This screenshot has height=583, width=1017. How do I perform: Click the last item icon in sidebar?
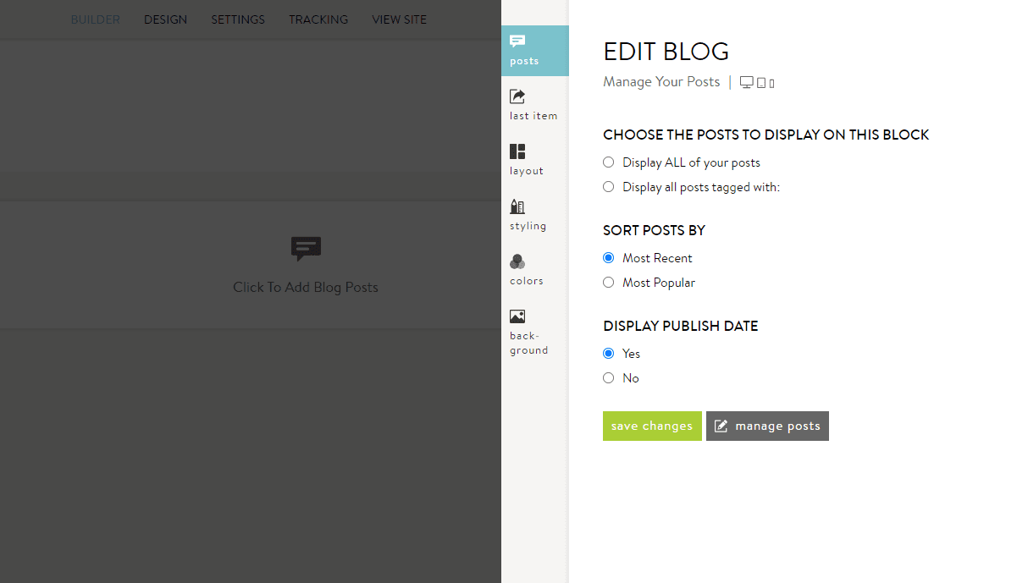point(533,104)
